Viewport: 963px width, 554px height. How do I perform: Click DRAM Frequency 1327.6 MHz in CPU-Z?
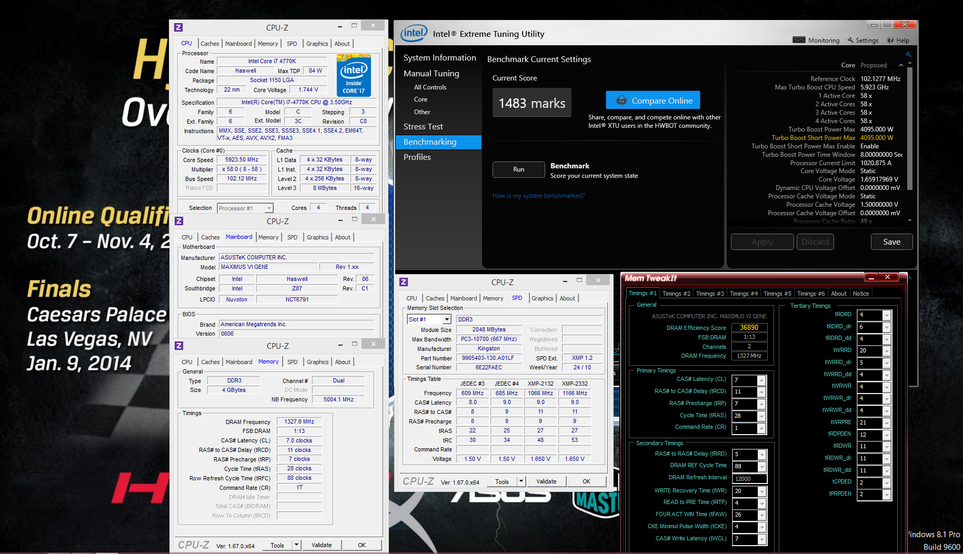point(299,422)
